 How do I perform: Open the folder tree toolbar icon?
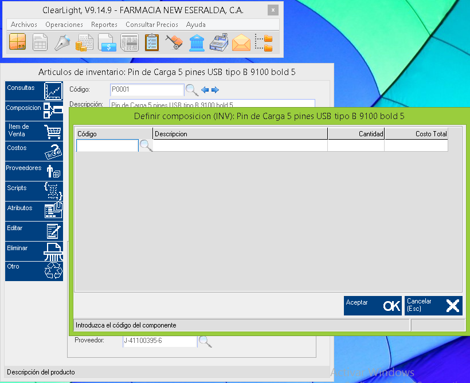[264, 43]
